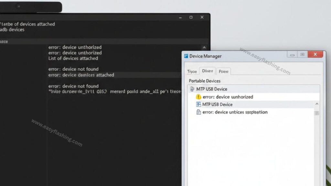Viewport: 331px width, 186px height.
Task: Select the 'error: device untices' list entry
Action: [235, 112]
